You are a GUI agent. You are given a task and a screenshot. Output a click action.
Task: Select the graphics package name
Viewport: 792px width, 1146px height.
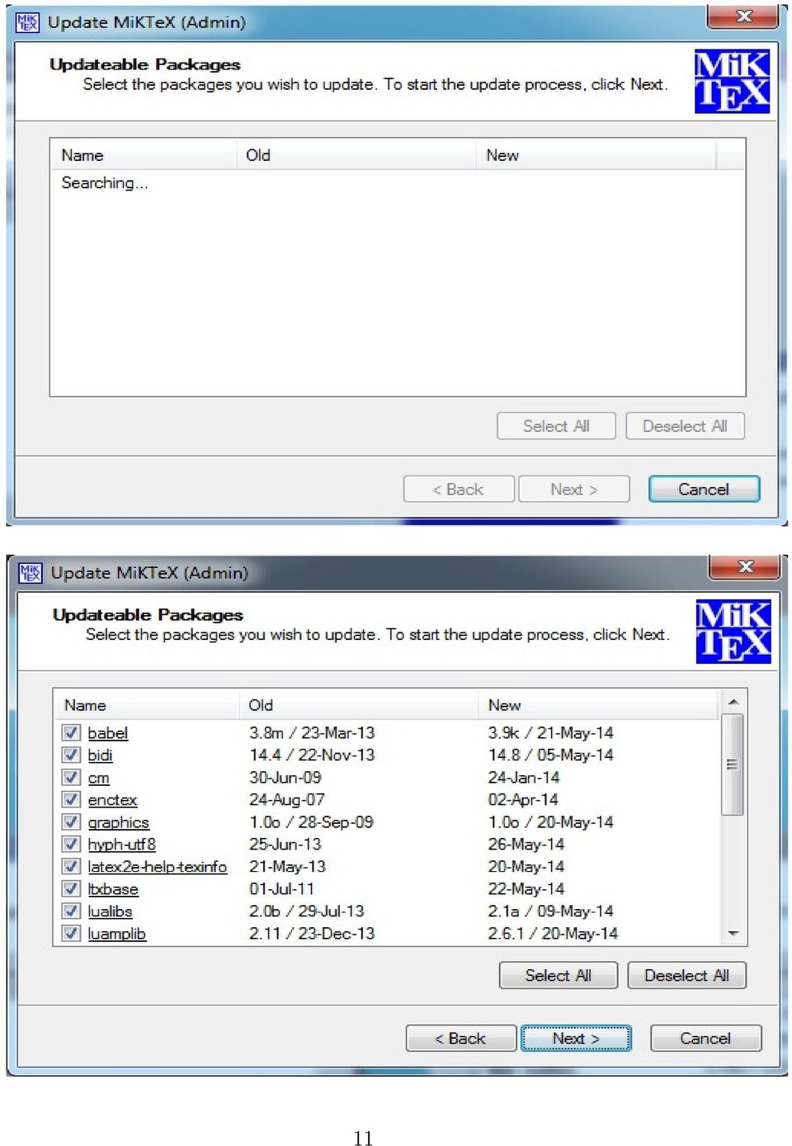pos(118,822)
